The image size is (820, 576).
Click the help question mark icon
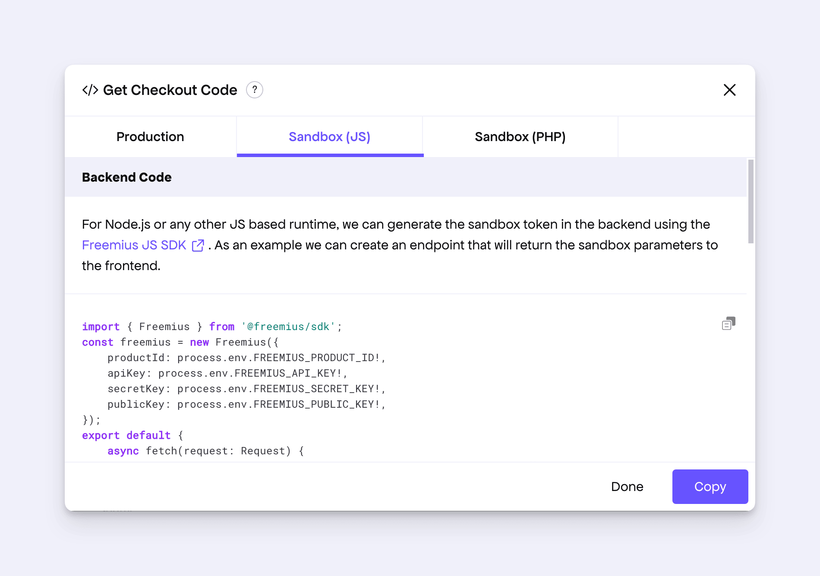255,90
